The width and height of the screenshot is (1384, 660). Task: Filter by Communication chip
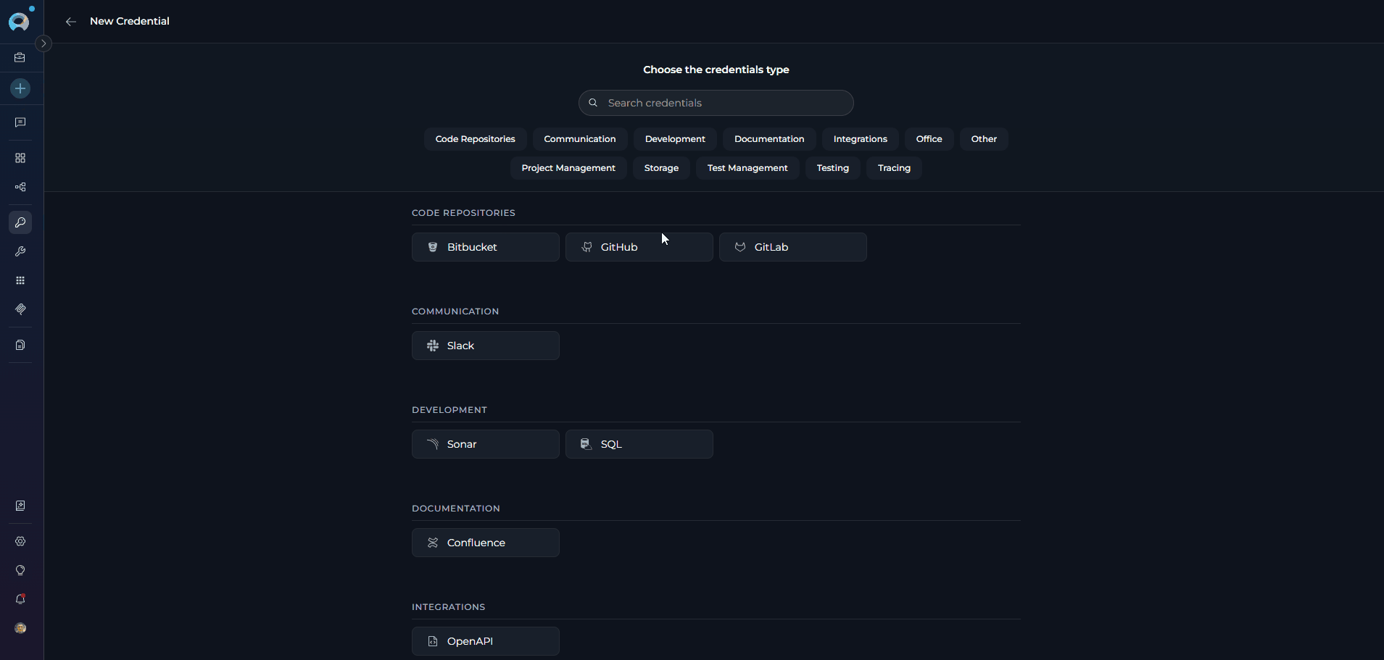pos(580,139)
